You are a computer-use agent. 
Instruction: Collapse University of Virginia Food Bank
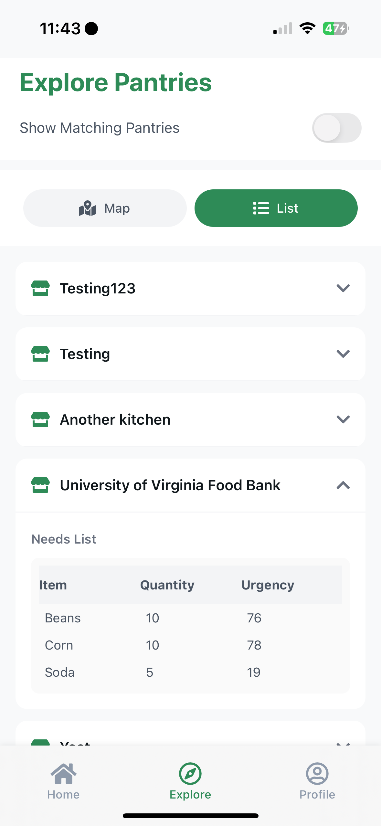tap(343, 485)
